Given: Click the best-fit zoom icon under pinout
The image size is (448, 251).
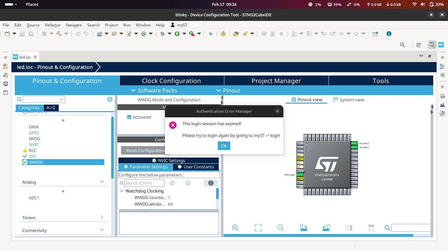Looking at the screenshot, I should (x=258, y=227).
